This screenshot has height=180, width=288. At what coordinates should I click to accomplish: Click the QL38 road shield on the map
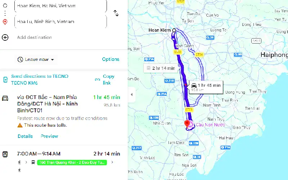(210, 37)
